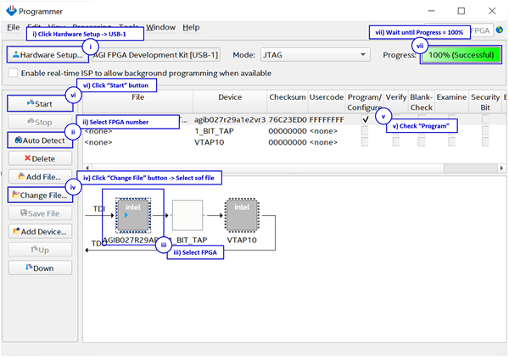Check Blank-Check for VTAP10 row
The width and height of the screenshot is (509, 358).
(422, 142)
